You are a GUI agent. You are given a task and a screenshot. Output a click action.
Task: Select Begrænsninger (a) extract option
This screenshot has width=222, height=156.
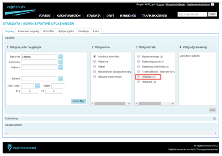pyautogui.click(x=139, y=56)
